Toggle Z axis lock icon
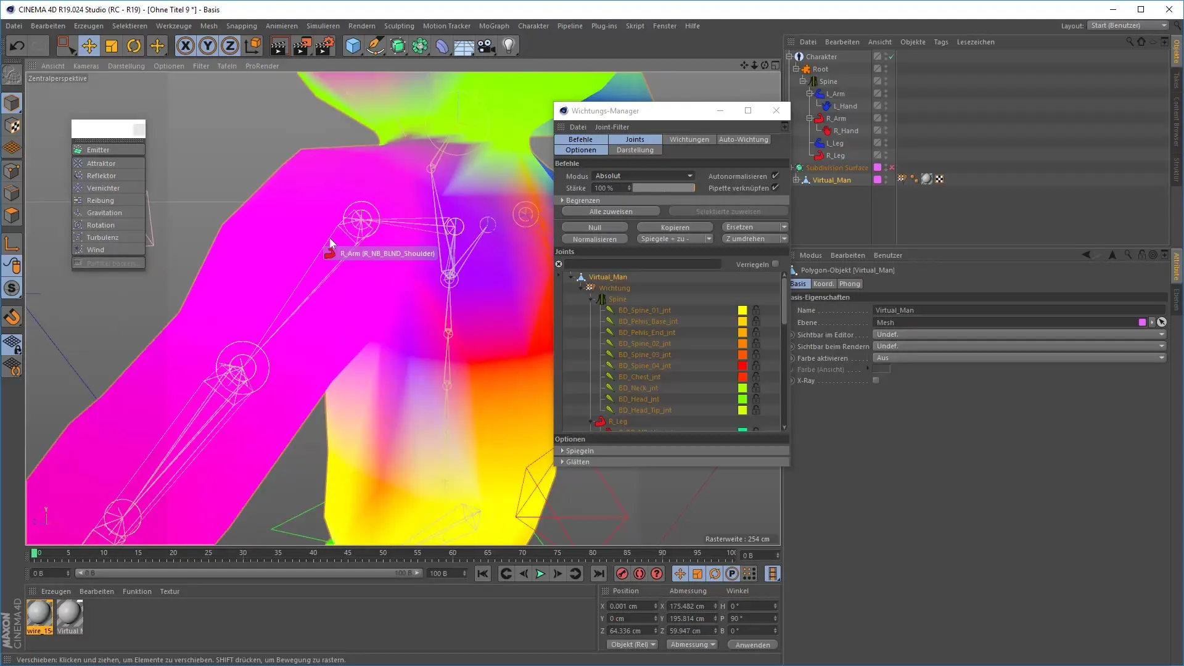This screenshot has width=1184, height=666. pos(230,46)
